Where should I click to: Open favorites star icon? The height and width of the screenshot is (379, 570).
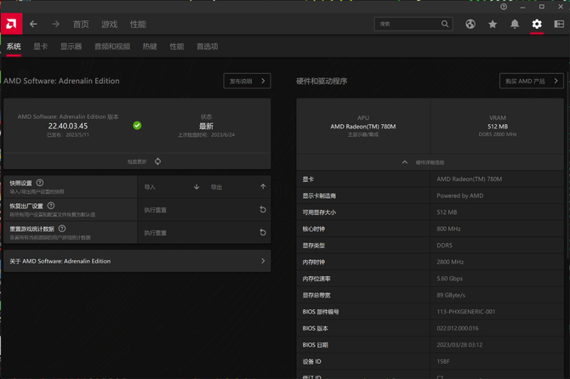click(493, 24)
